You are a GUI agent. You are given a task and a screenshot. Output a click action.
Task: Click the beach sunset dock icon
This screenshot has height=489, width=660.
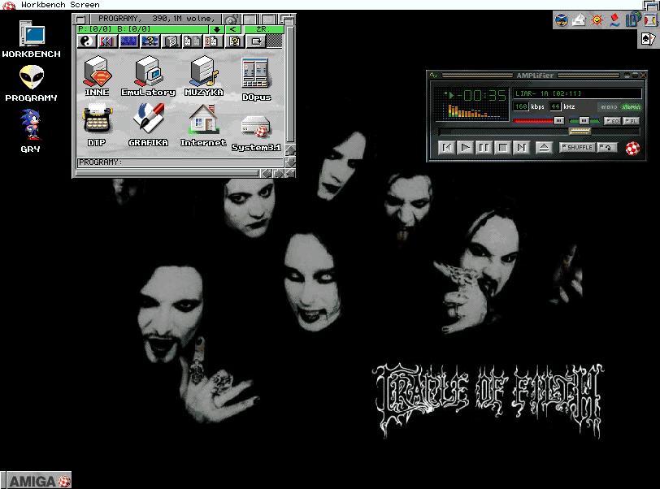coord(562,19)
